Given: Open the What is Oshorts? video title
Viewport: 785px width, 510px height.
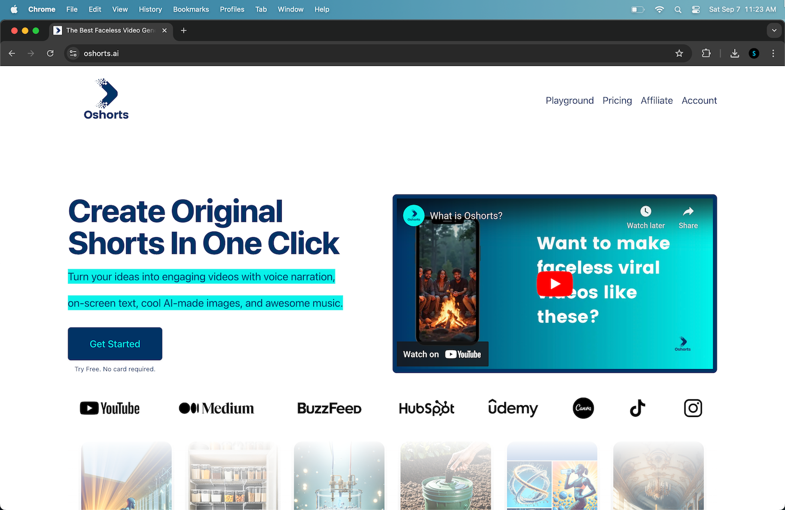Looking at the screenshot, I should pos(466,216).
